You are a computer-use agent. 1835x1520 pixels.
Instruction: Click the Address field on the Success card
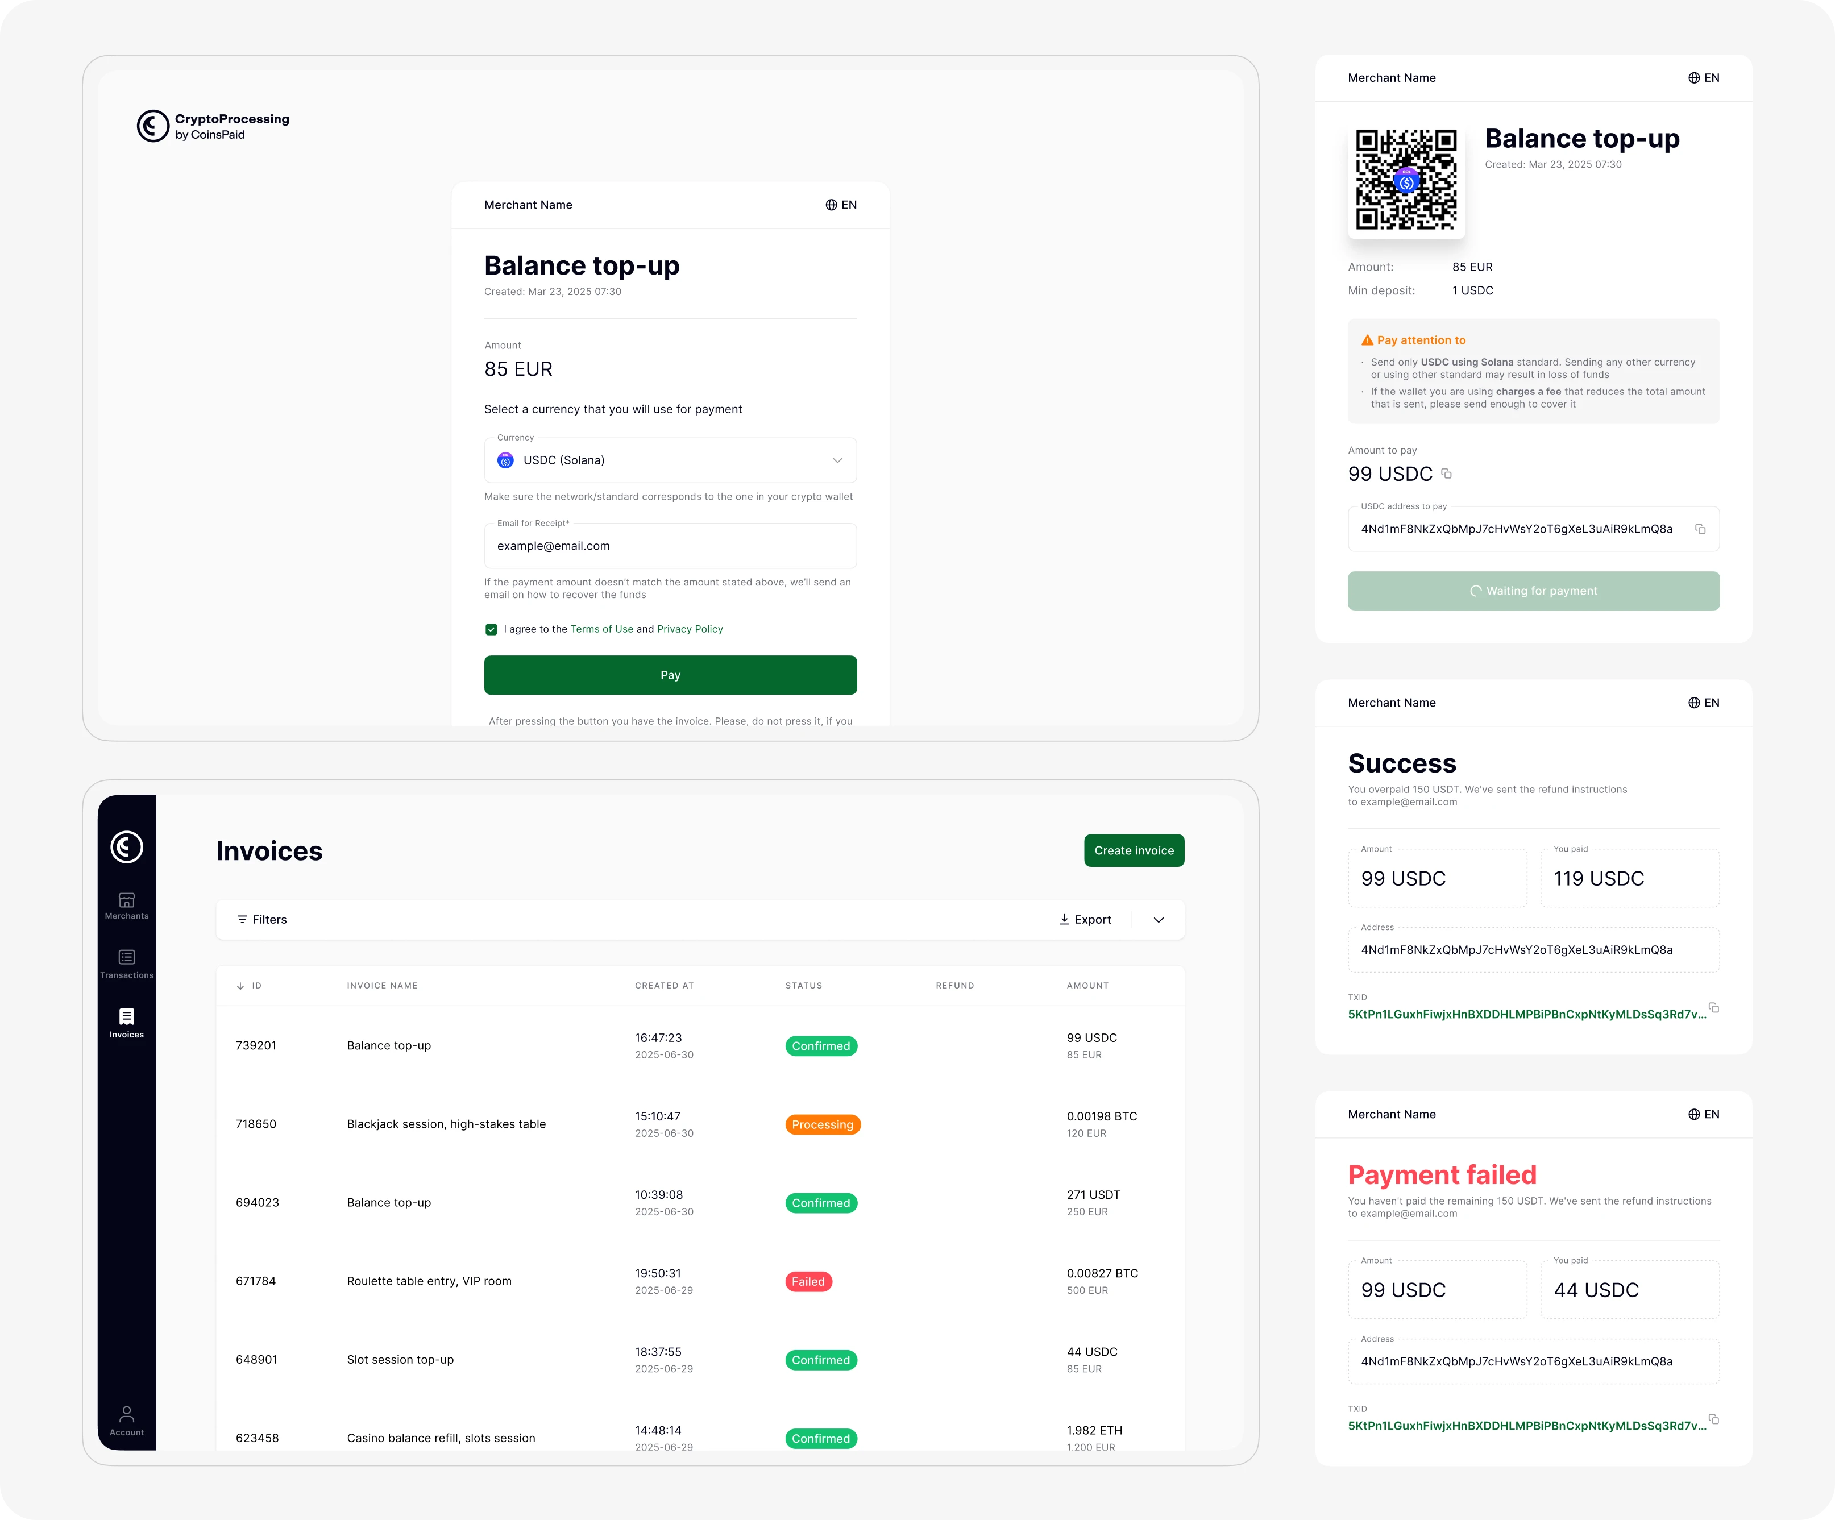[1534, 950]
